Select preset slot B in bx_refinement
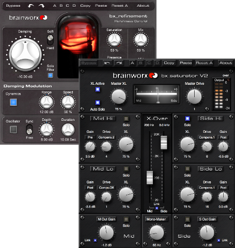 [61, 6]
